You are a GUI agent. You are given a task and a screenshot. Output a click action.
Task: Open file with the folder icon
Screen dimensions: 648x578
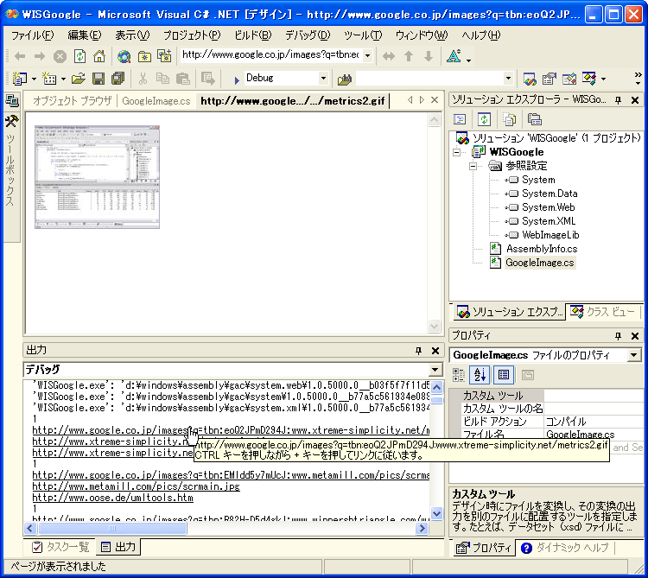coord(78,78)
